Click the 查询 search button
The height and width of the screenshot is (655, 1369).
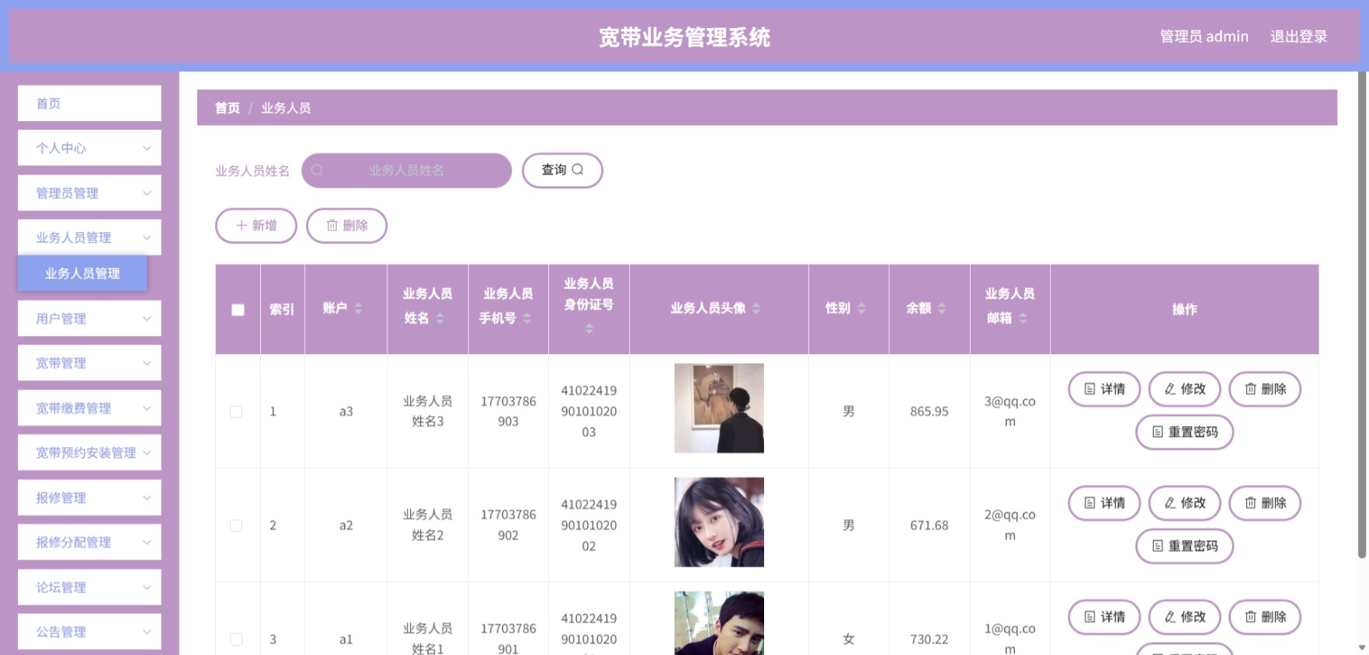pyautogui.click(x=562, y=170)
